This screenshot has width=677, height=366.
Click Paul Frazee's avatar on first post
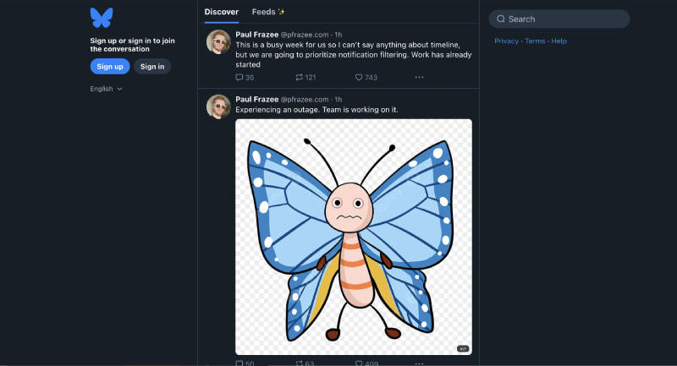point(218,41)
